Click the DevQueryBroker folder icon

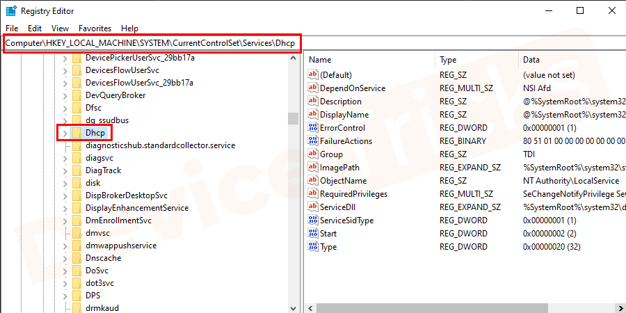pyautogui.click(x=77, y=95)
